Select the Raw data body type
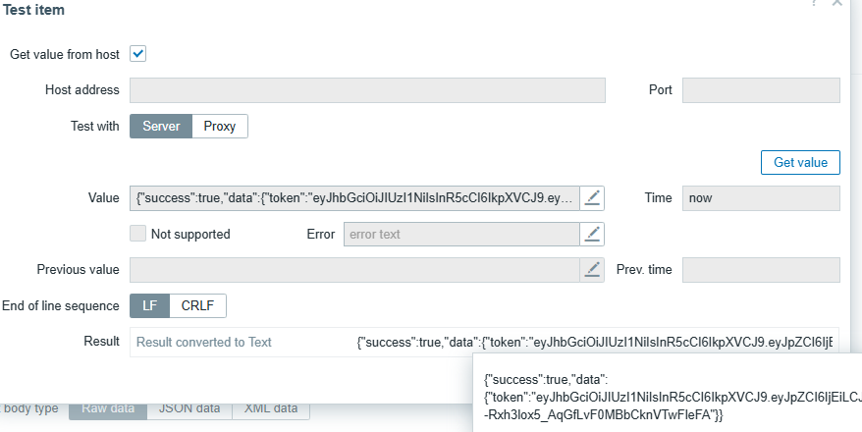Image resolution: width=862 pixels, height=432 pixels. pyautogui.click(x=108, y=408)
